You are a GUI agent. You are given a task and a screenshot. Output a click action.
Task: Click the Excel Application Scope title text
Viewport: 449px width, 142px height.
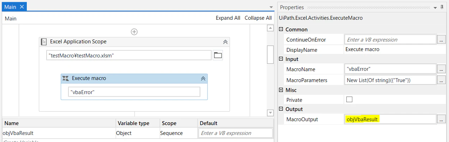tap(78, 42)
